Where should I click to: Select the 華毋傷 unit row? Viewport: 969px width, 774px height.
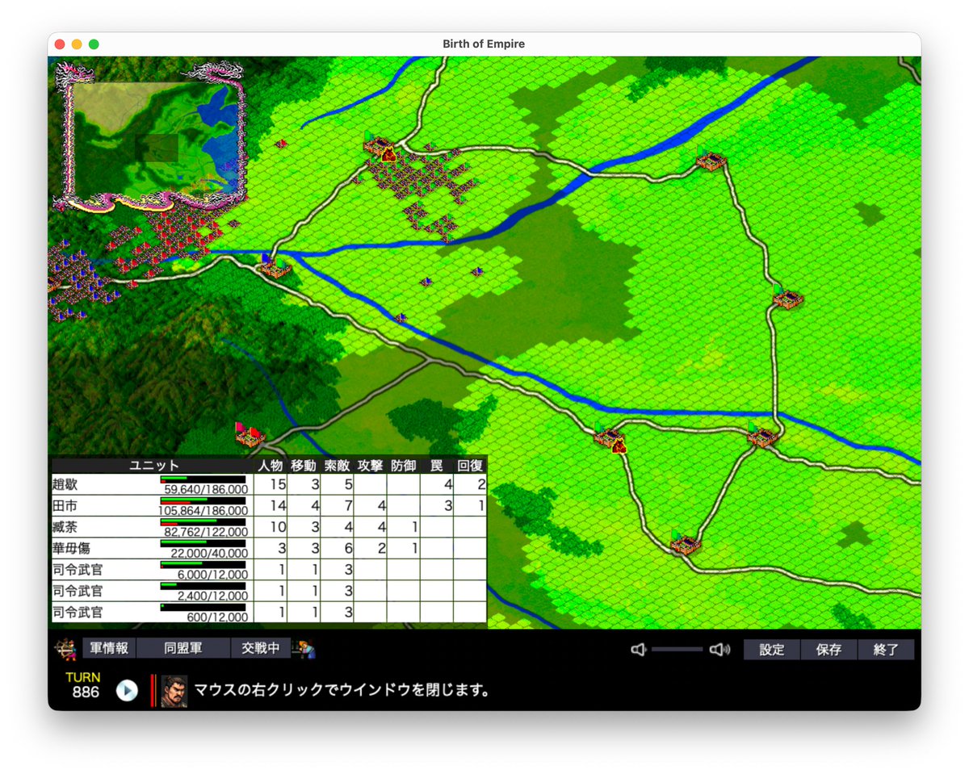[268, 548]
